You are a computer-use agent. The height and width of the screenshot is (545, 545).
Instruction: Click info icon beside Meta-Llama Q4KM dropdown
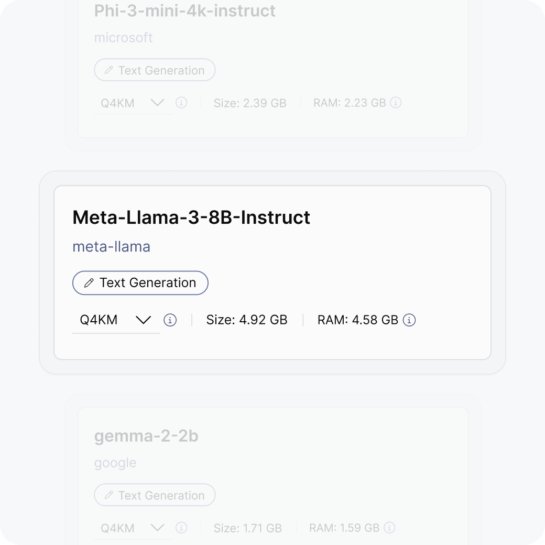[x=170, y=320]
